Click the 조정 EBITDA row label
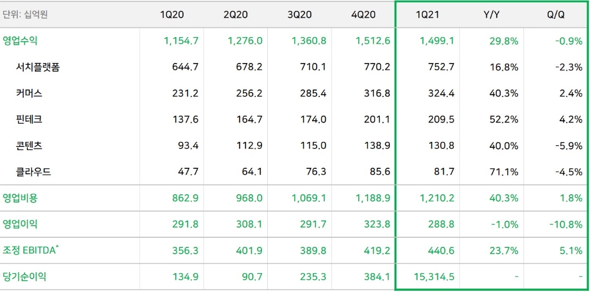The height and width of the screenshot is (292, 590). pos(30,250)
